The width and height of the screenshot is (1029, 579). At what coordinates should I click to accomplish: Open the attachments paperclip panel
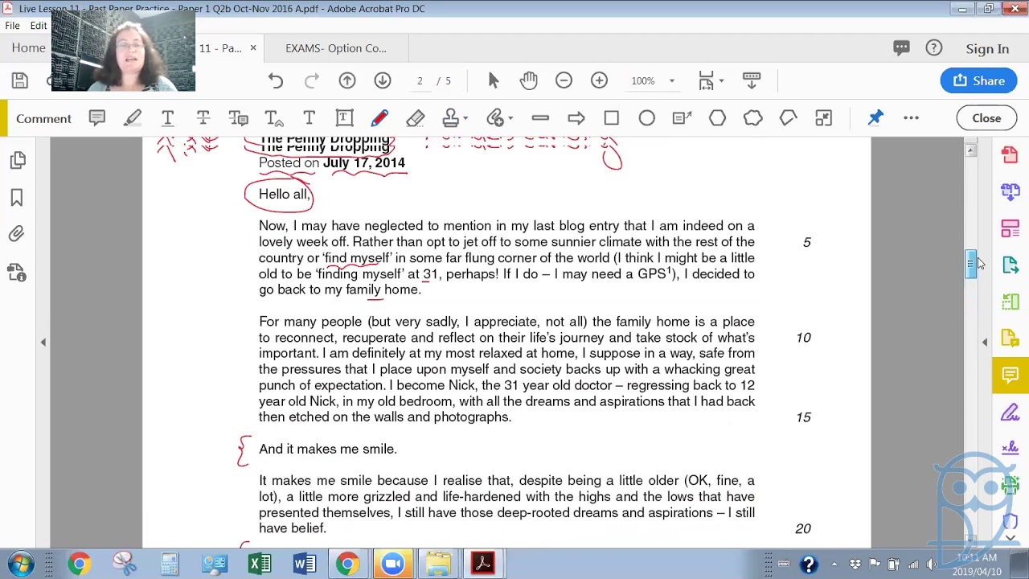click(17, 235)
